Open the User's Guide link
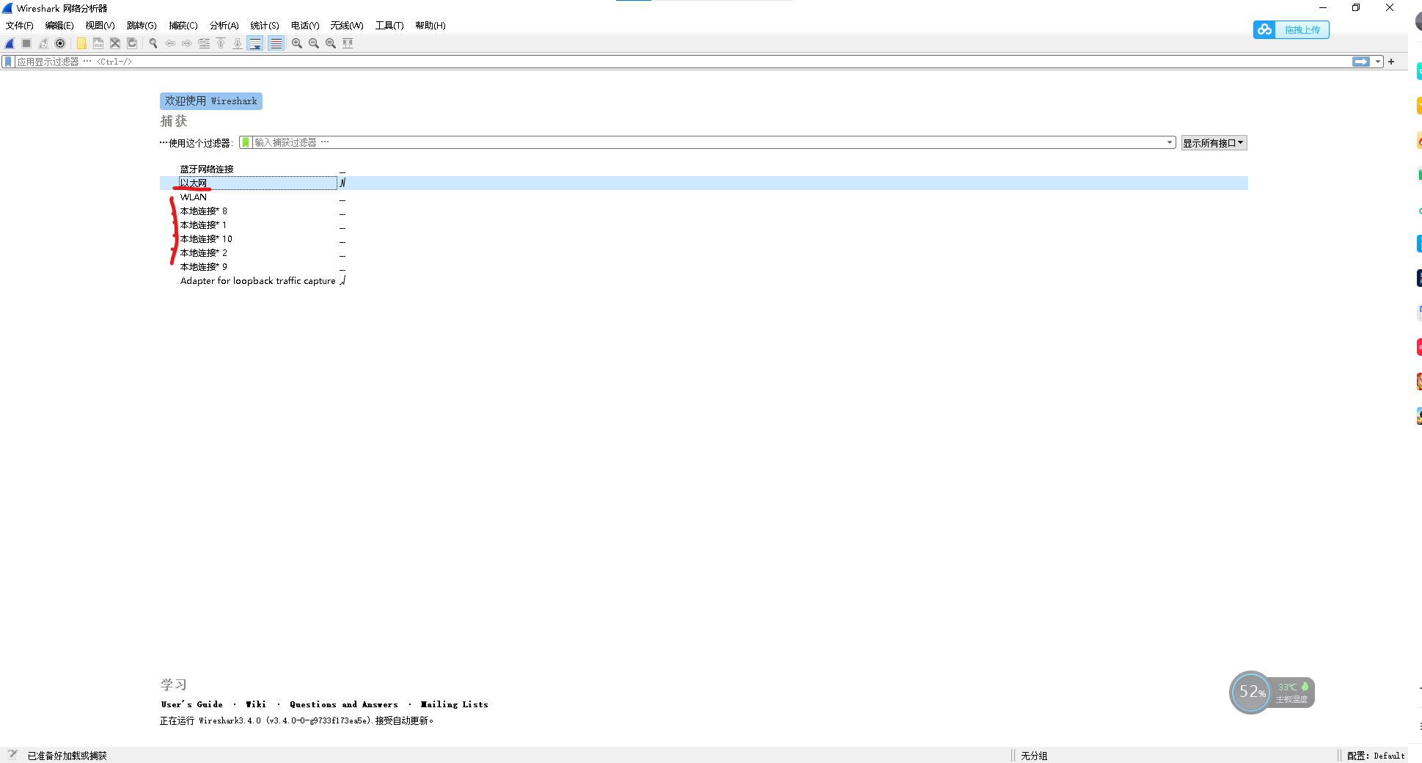 [192, 704]
